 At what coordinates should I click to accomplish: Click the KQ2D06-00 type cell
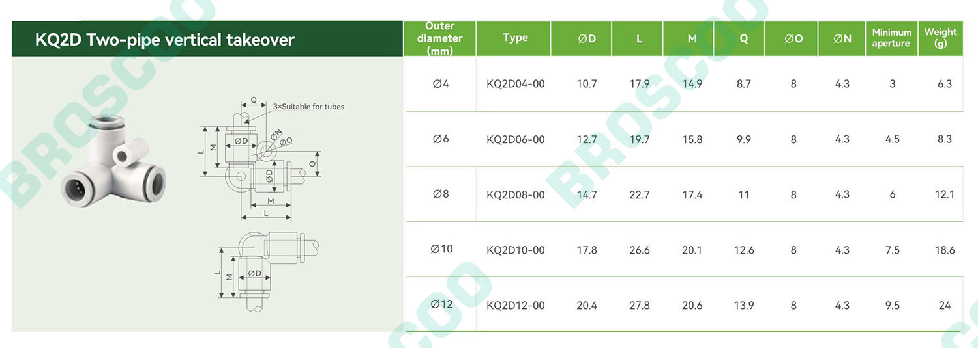pos(516,139)
